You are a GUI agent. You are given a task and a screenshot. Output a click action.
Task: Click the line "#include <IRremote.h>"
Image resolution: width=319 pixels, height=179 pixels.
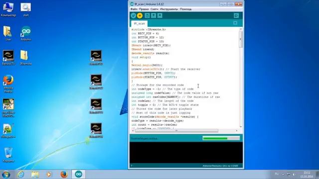(x=149, y=29)
